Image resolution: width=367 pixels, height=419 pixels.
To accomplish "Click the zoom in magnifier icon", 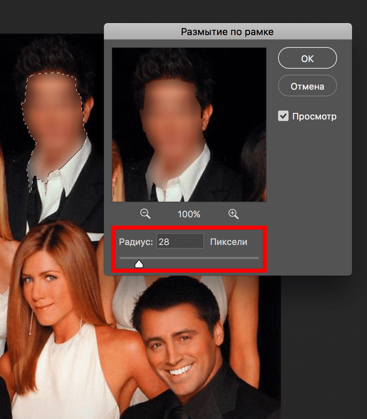I will [234, 214].
